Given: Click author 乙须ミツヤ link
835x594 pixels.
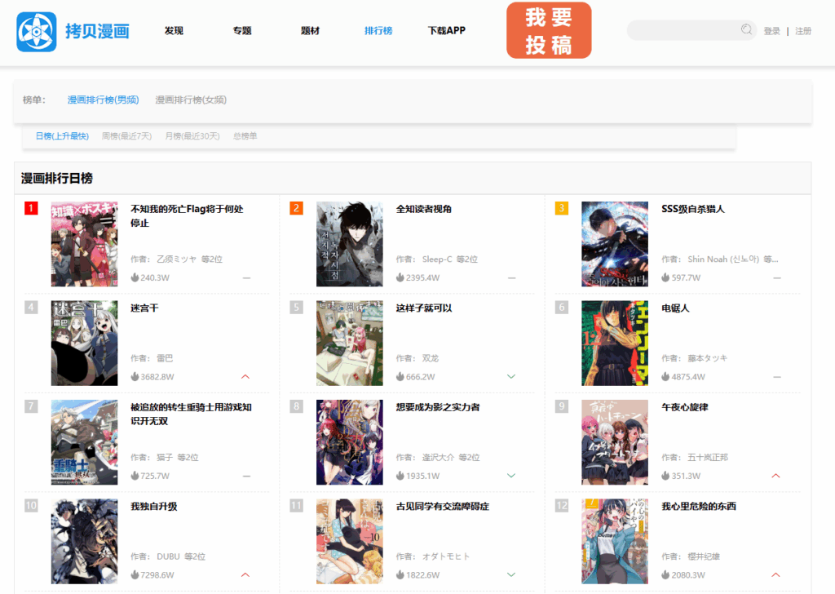Looking at the screenshot, I should 176,259.
